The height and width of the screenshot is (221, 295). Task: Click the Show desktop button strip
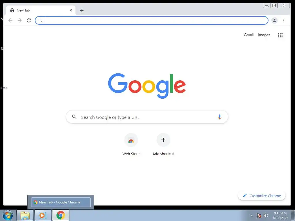[x=293, y=215]
